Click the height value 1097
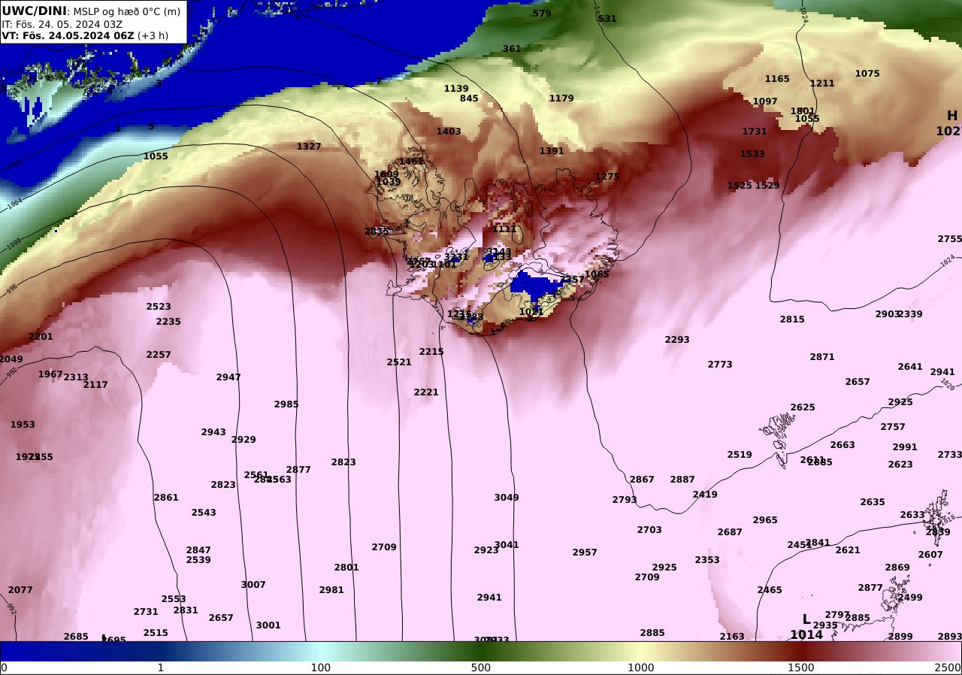Viewport: 962px width, 675px height. click(765, 101)
